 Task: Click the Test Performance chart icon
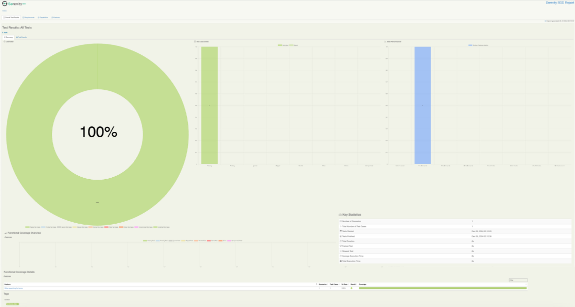click(x=385, y=41)
